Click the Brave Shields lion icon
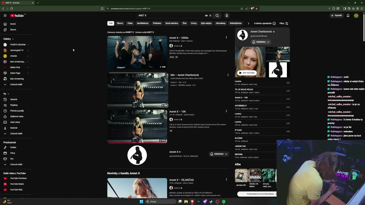This screenshot has height=205, width=365. (x=252, y=9)
